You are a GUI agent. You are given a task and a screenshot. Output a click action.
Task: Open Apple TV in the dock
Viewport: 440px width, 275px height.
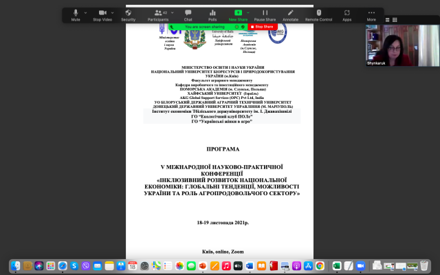pos(238,266)
